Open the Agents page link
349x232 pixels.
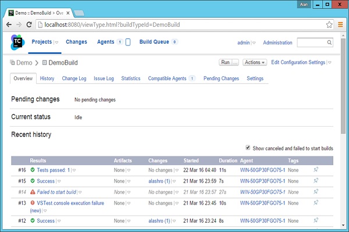(105, 42)
